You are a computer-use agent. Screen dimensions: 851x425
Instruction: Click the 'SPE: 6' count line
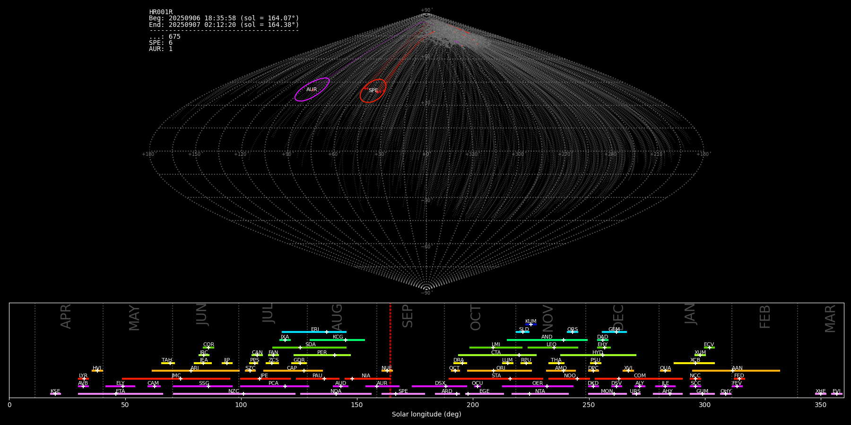[161, 43]
